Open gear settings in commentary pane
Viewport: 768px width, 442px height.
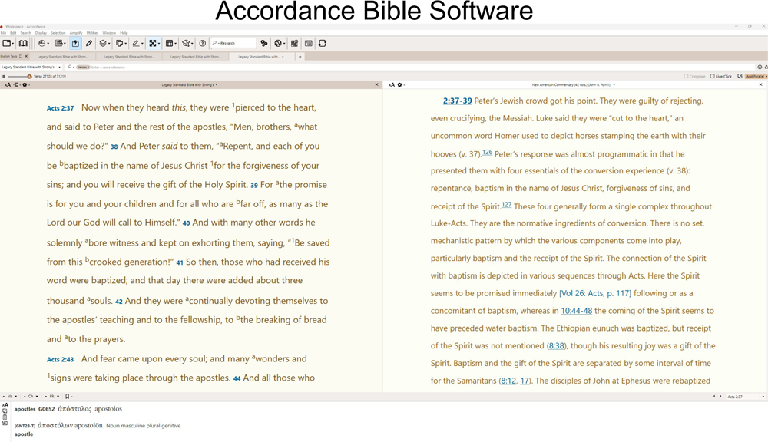(399, 84)
